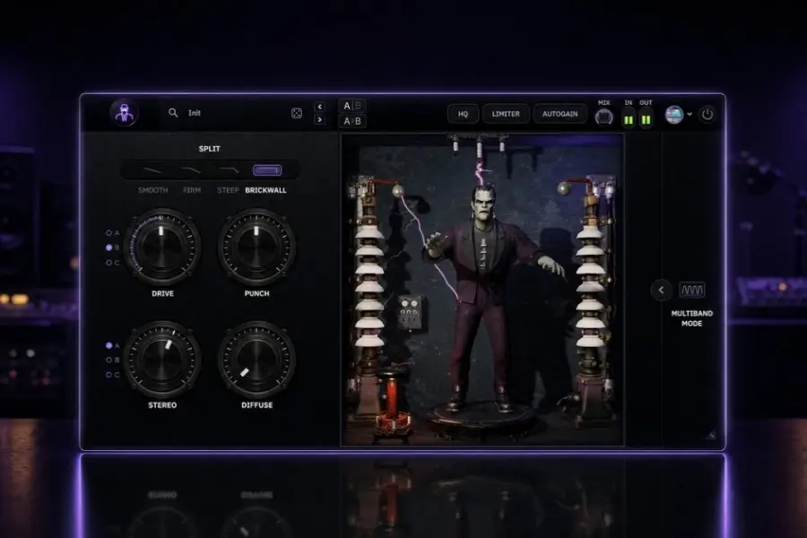Expand the dropdown arrow beside skin icon
This screenshot has width=807, height=538.
[x=690, y=114]
